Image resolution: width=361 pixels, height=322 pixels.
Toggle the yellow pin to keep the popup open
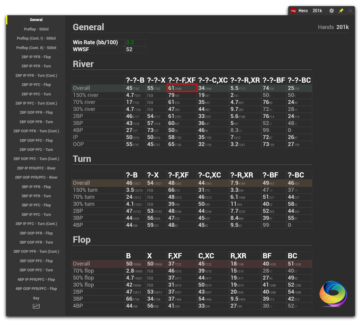(341, 10)
